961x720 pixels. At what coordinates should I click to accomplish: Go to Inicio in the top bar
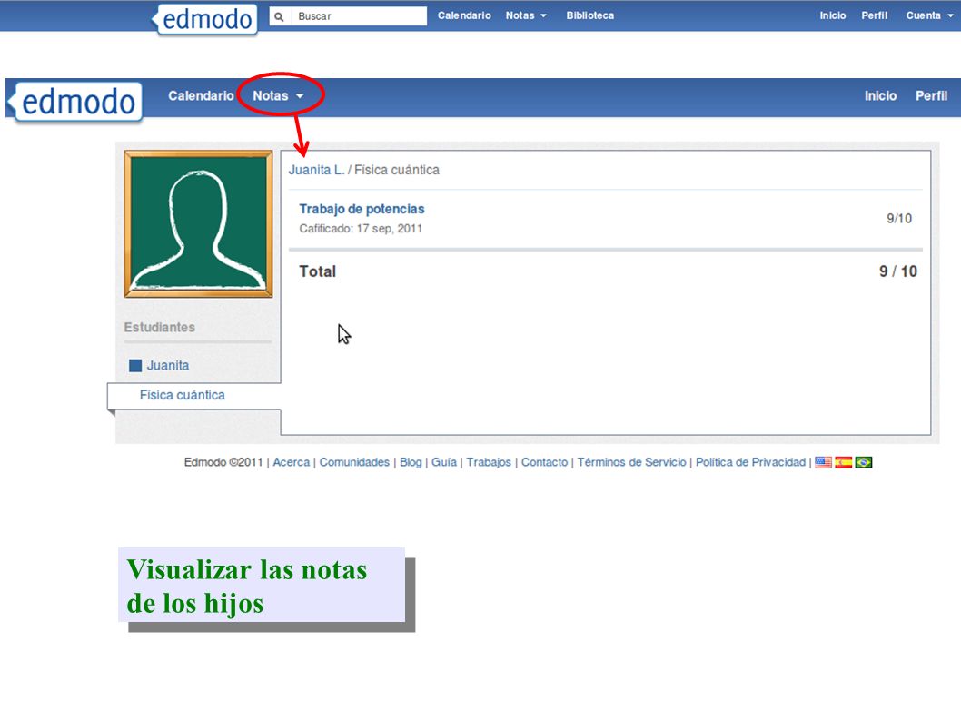click(x=833, y=15)
